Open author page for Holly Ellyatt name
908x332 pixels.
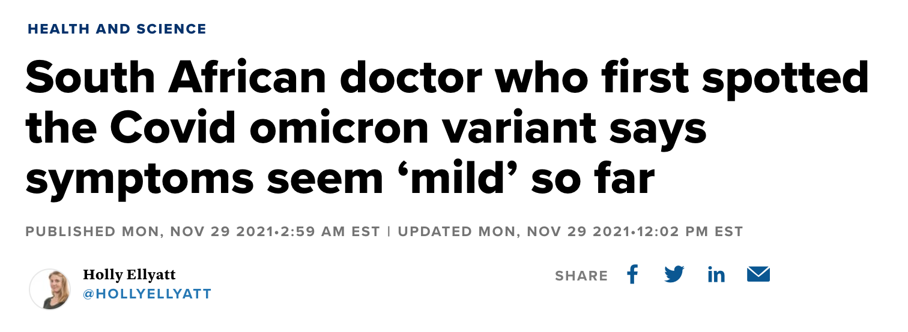pos(129,274)
